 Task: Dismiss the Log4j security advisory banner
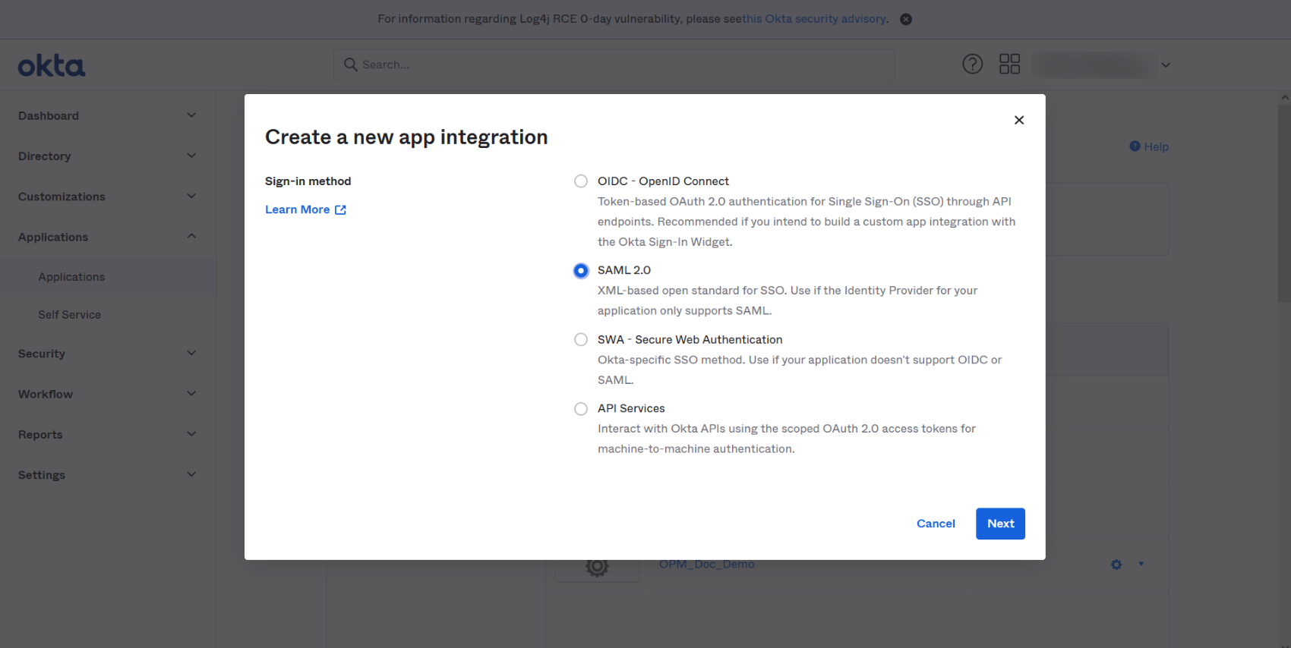tap(906, 19)
